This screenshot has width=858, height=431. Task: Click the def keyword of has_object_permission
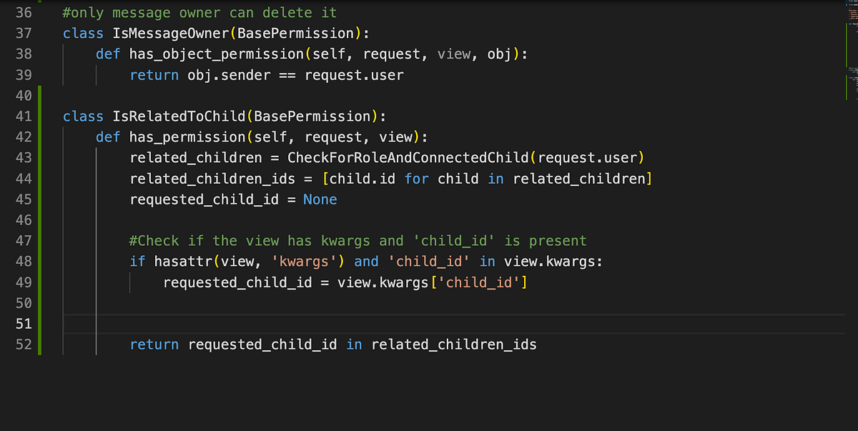pos(107,54)
